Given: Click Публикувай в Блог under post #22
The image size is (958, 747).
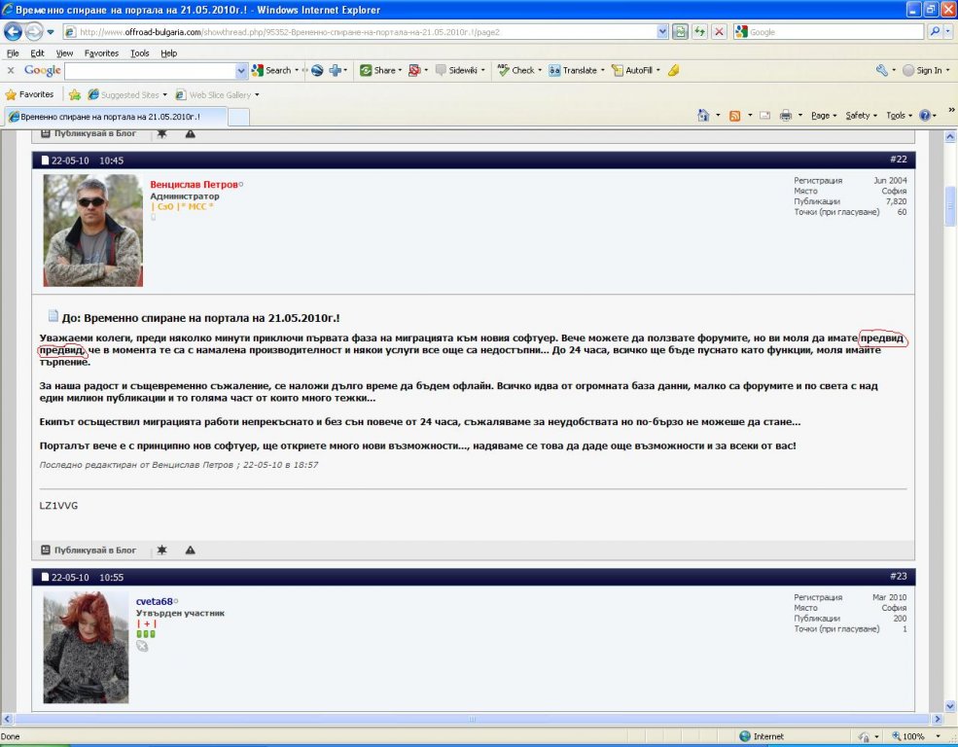Looking at the screenshot, I should (x=89, y=551).
